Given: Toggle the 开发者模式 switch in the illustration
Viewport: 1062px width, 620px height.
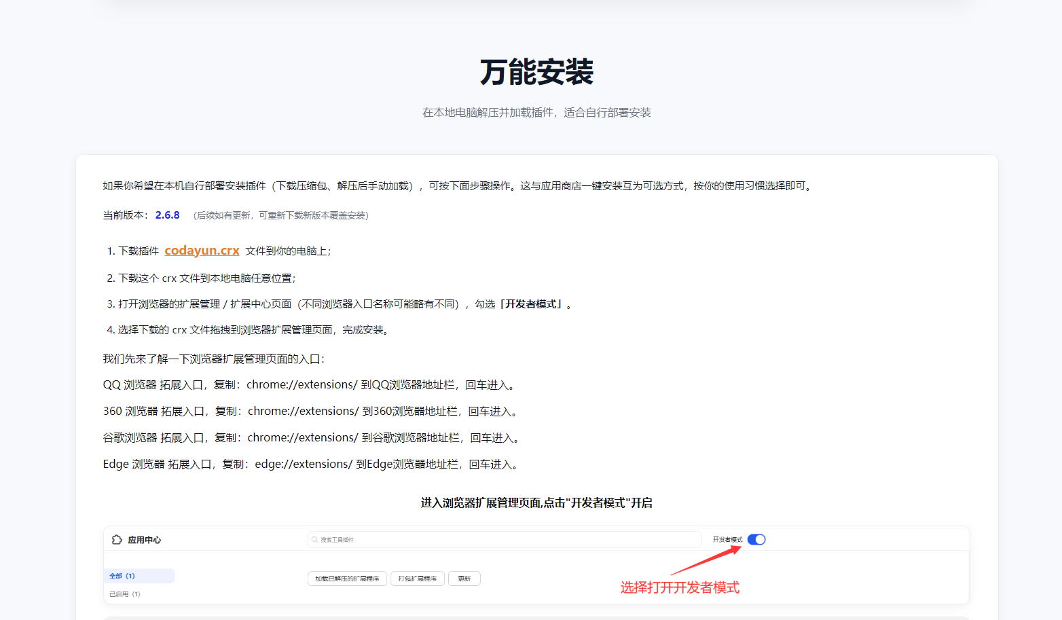Looking at the screenshot, I should 756,539.
